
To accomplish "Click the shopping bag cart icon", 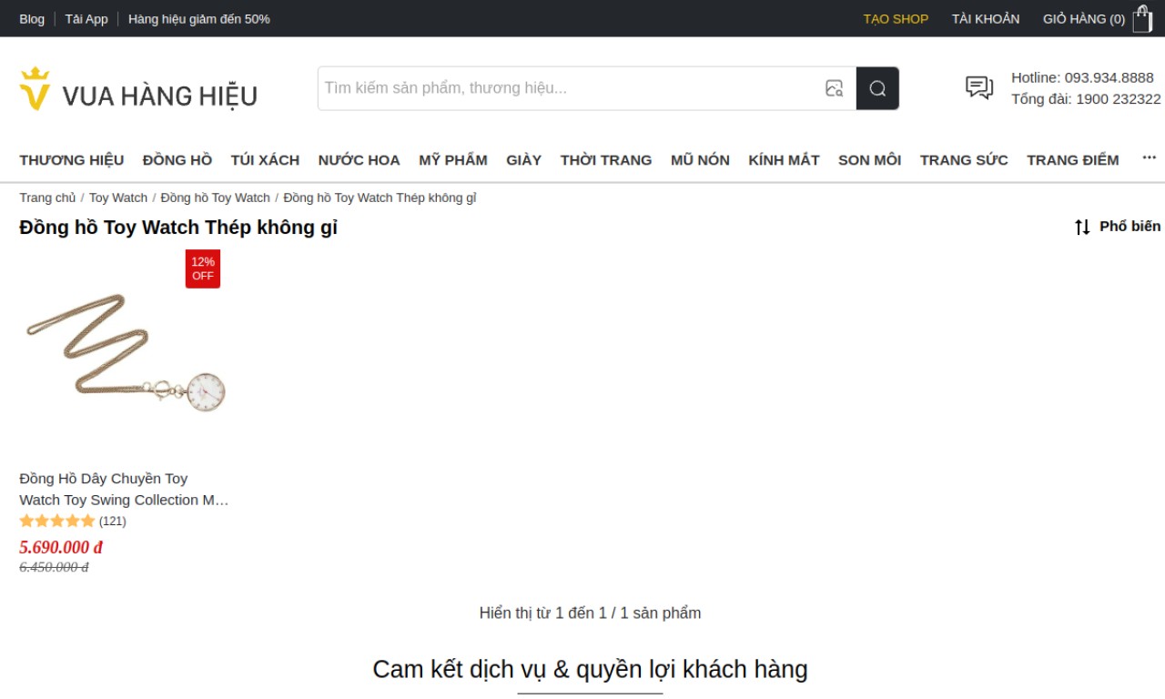I will click(1142, 18).
